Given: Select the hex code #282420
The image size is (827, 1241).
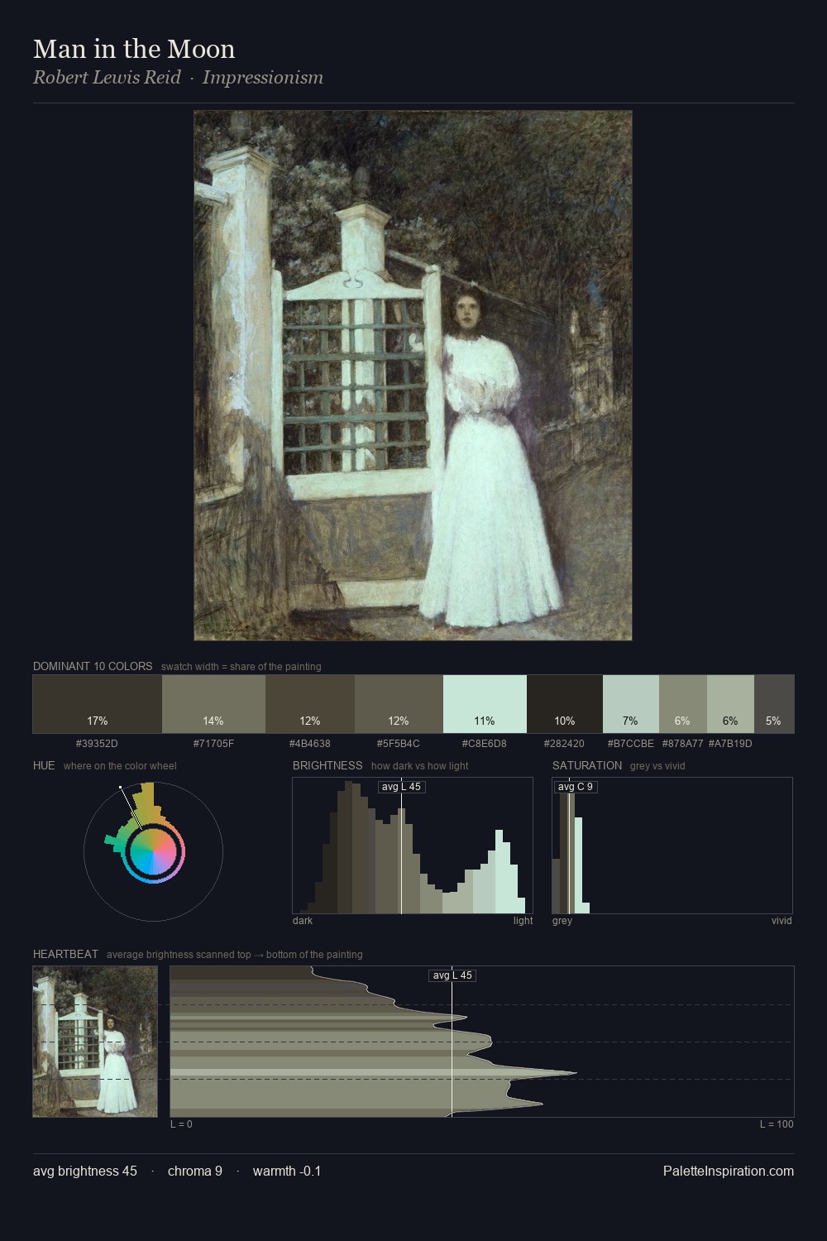Looking at the screenshot, I should coord(565,744).
